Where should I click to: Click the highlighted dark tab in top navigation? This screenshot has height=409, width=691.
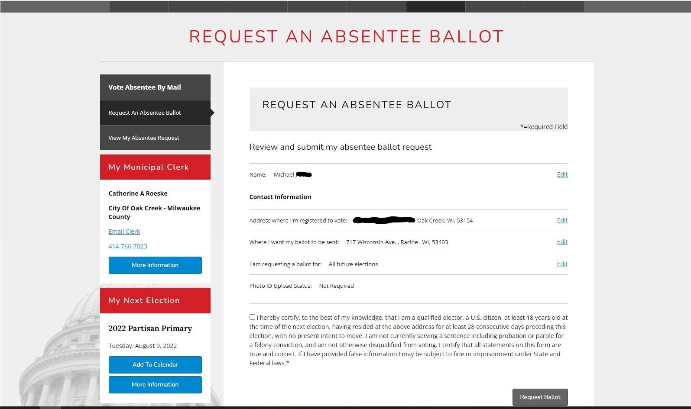point(435,6)
